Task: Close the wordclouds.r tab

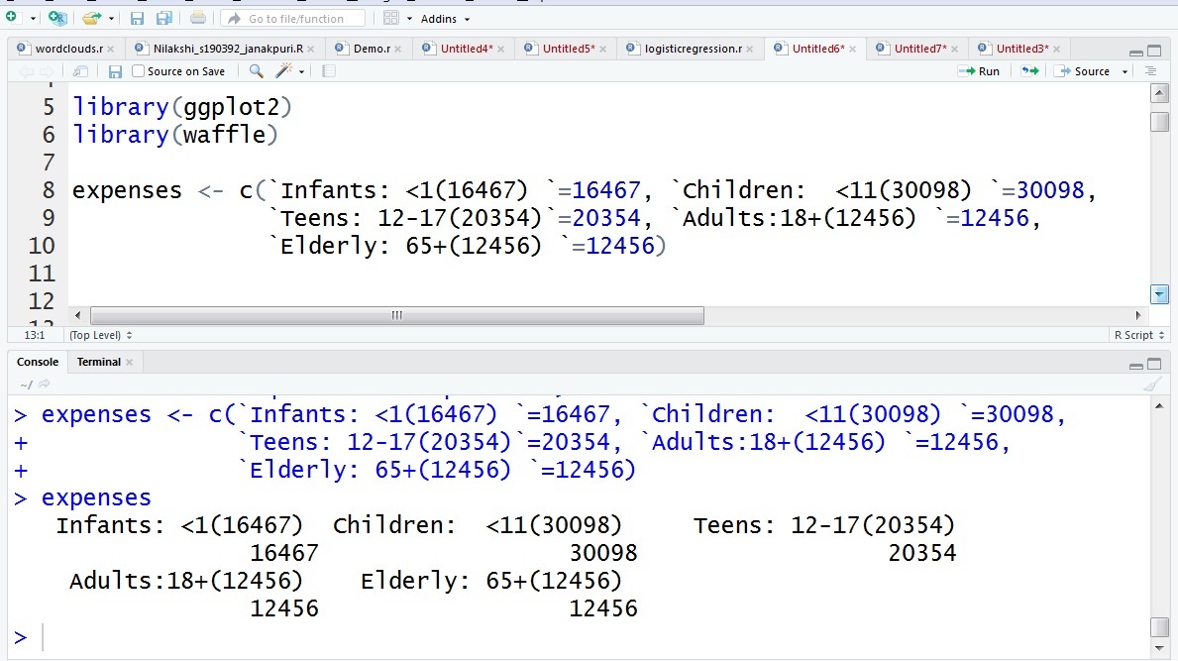Action: [110, 50]
